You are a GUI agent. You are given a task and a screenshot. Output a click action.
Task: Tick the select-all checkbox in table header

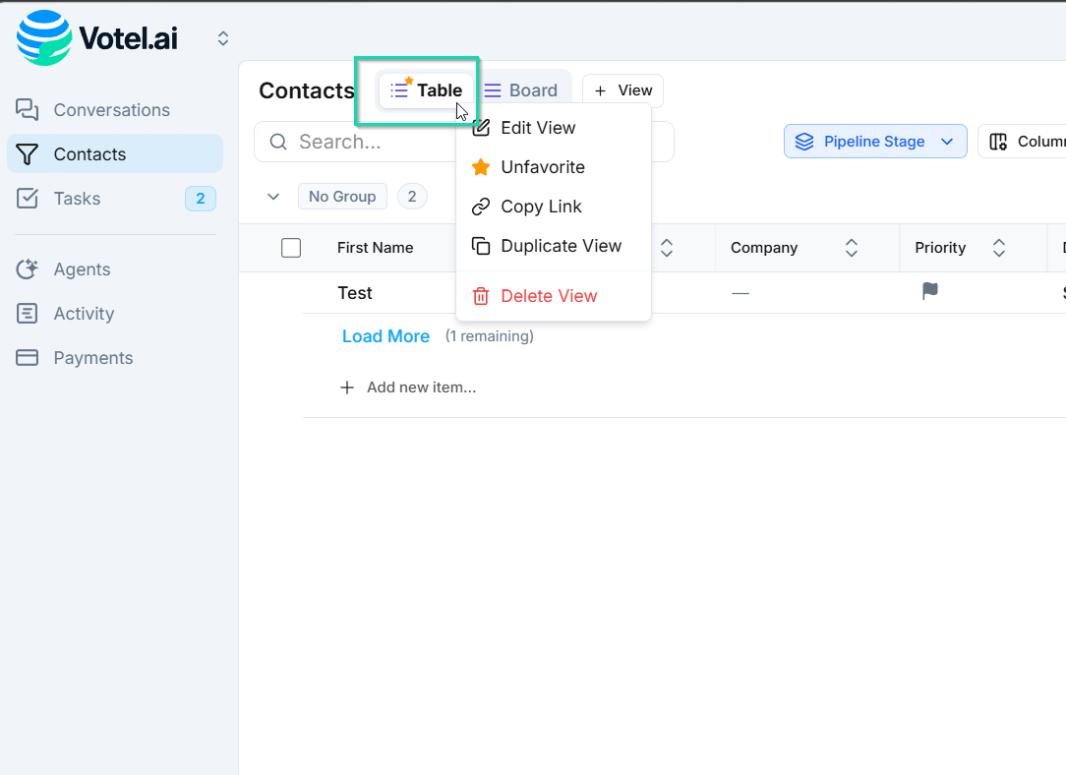[x=291, y=248]
